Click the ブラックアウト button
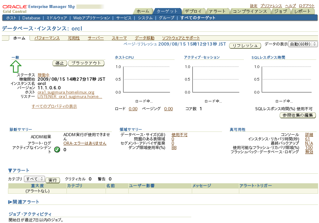This screenshot has height=223, width=319. point(86,63)
